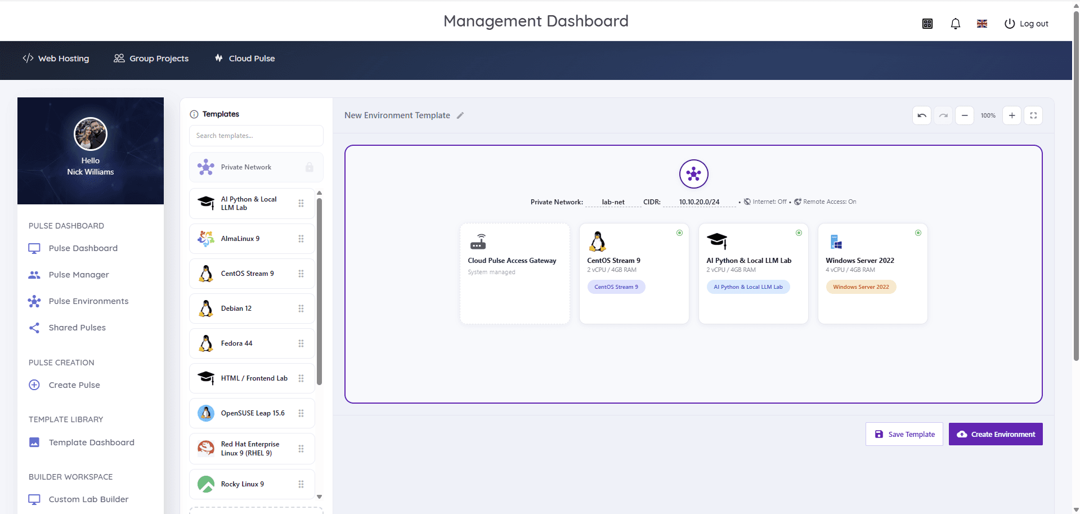Select Create Pulse in sidebar
This screenshot has height=514, width=1080.
pos(64,385)
